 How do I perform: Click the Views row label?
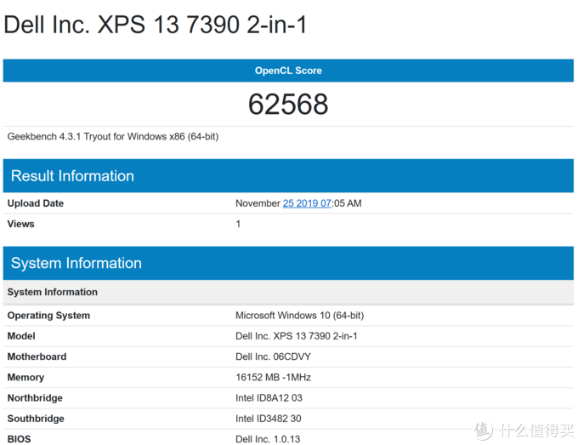21,224
